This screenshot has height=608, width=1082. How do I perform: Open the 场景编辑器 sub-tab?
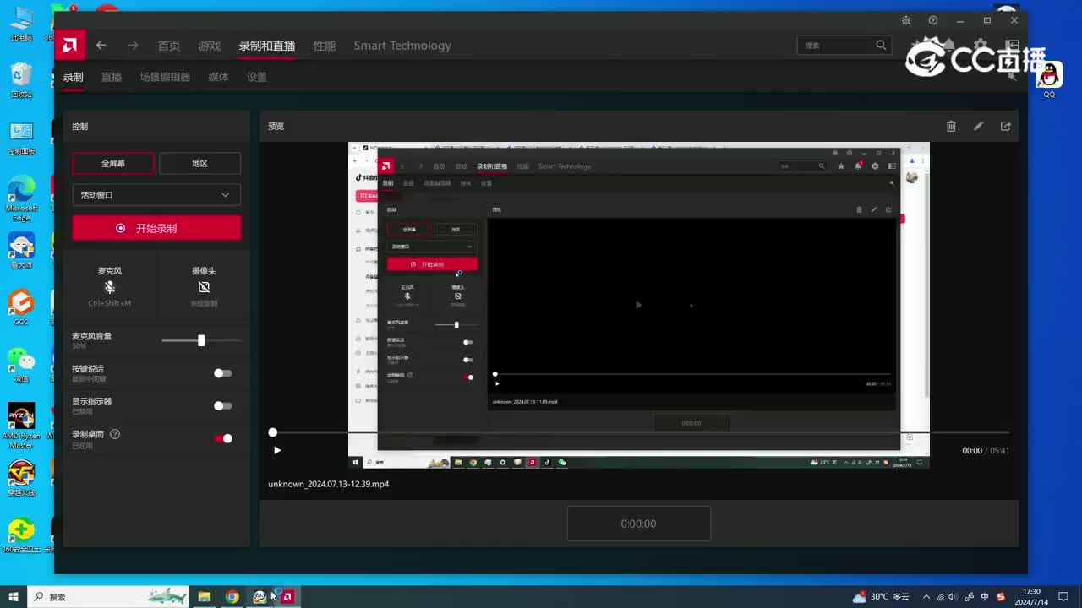click(x=165, y=77)
